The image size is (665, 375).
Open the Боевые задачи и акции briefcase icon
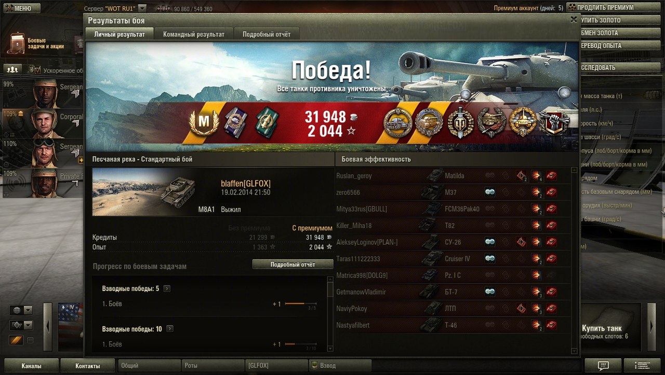17,44
